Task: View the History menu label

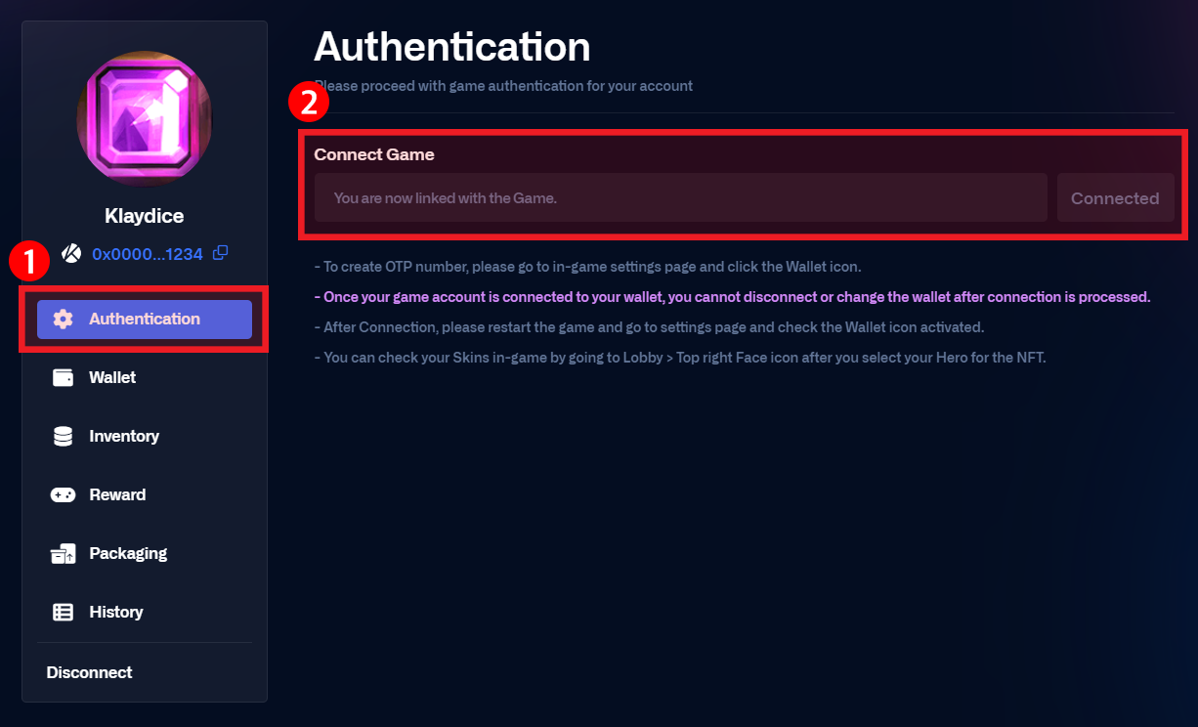Action: tap(116, 613)
